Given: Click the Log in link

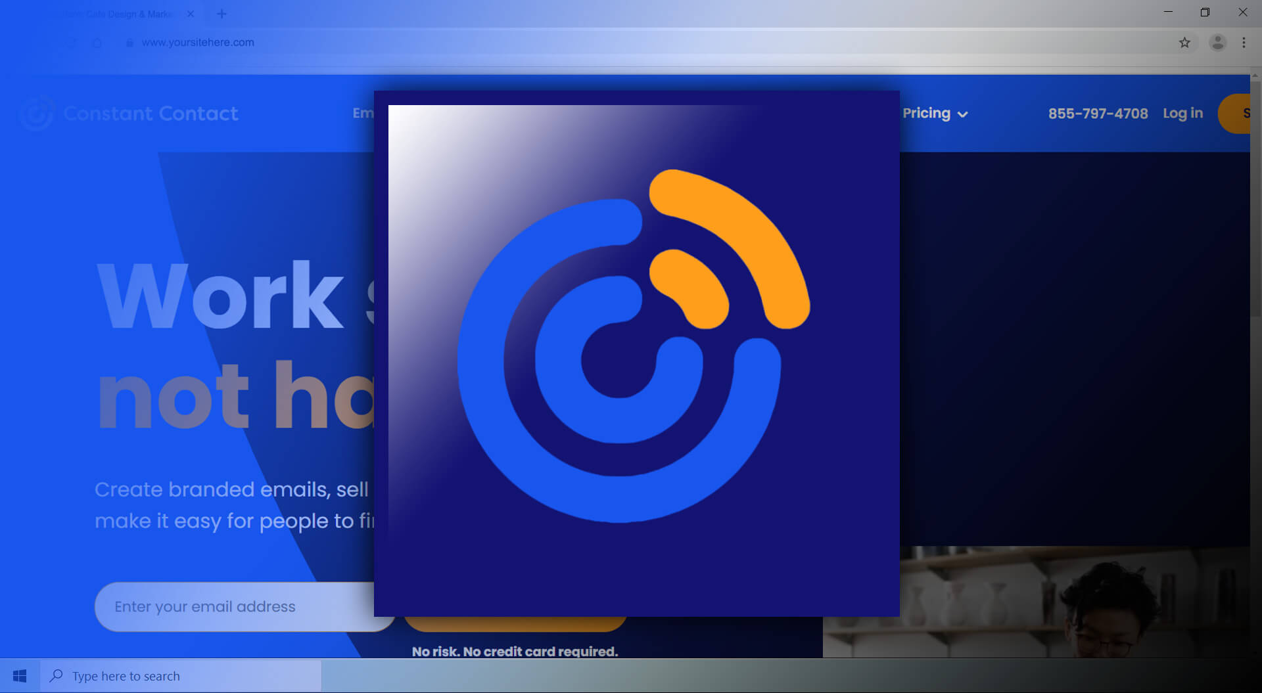Looking at the screenshot, I should 1182,113.
